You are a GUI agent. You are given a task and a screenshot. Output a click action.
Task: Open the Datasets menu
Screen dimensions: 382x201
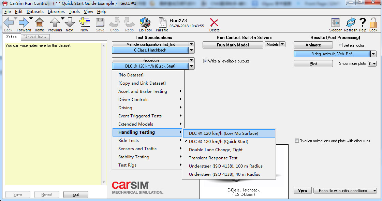pyautogui.click(x=35, y=12)
